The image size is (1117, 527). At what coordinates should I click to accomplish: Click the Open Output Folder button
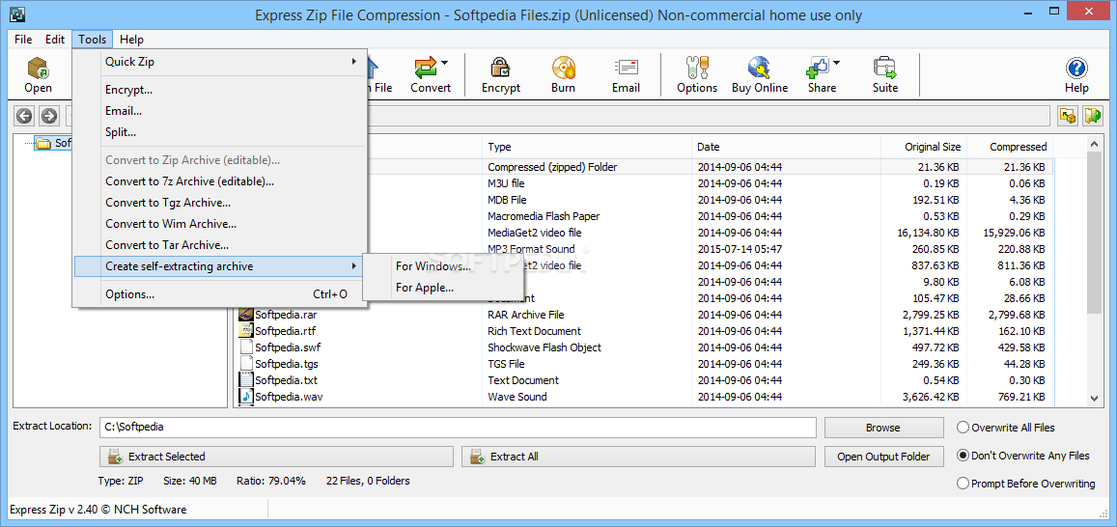pos(883,457)
